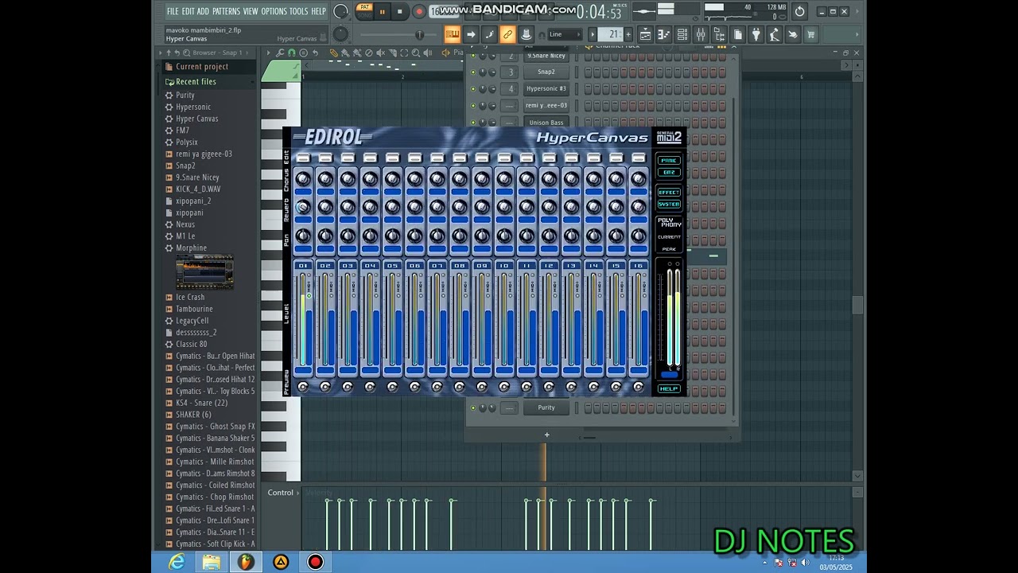Screen dimensions: 1018x573
Task: Click the PANIC button in HyperCanvas
Action: tap(669, 160)
